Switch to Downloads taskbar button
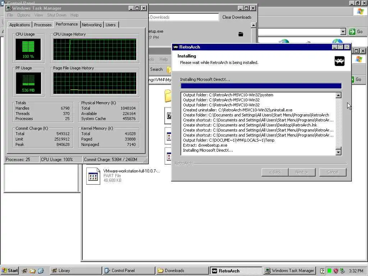The height and width of the screenshot is (276, 368). (x=182, y=271)
